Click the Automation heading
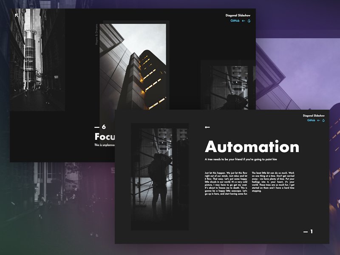The image size is (340, 255). pyautogui.click(x=252, y=147)
